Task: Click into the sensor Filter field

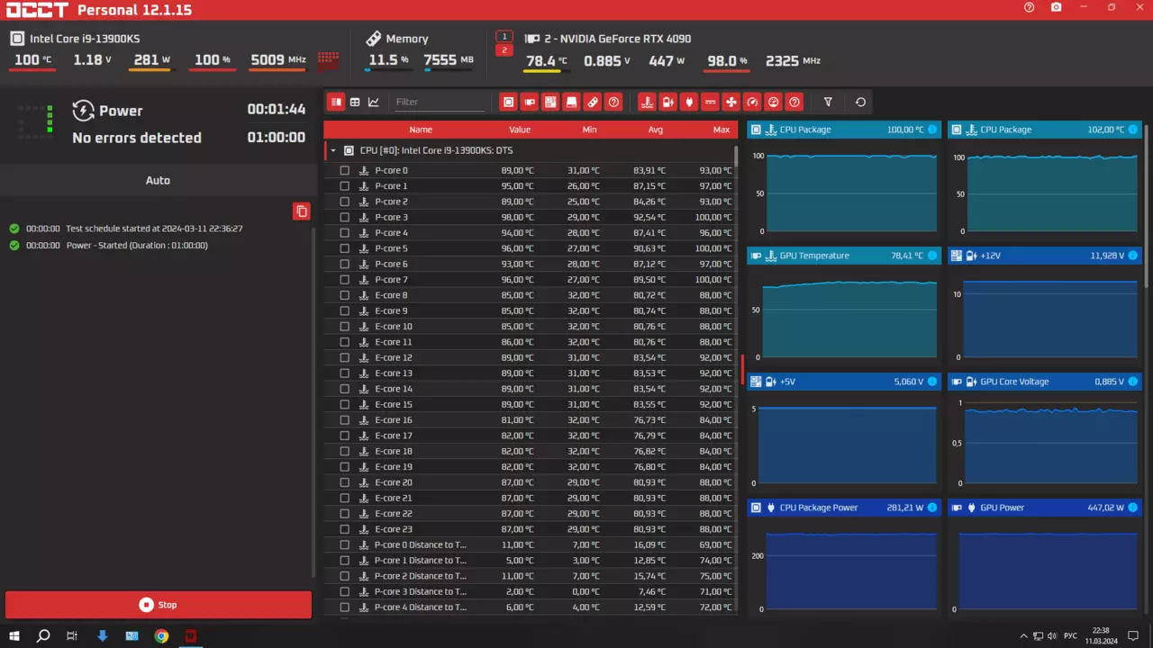Action: pyautogui.click(x=439, y=102)
